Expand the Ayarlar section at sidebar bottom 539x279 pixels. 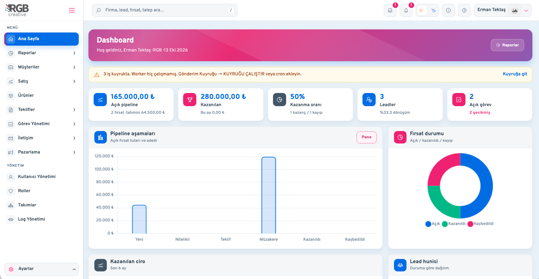pyautogui.click(x=42, y=269)
